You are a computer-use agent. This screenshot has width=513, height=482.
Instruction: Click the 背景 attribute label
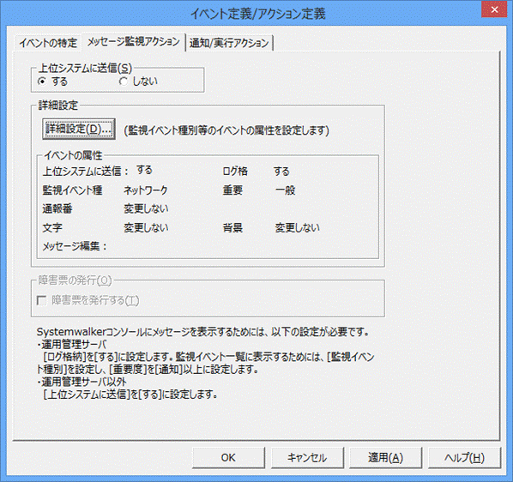(x=232, y=227)
